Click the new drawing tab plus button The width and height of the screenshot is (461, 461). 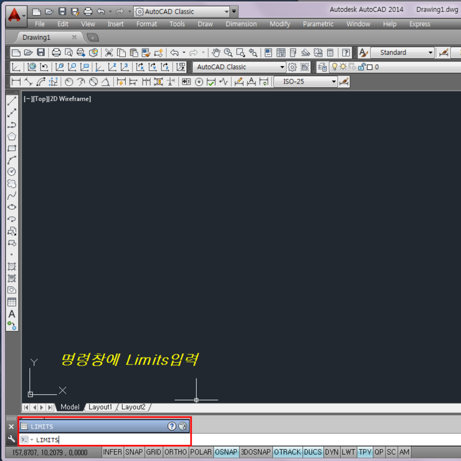pyautogui.click(x=93, y=37)
